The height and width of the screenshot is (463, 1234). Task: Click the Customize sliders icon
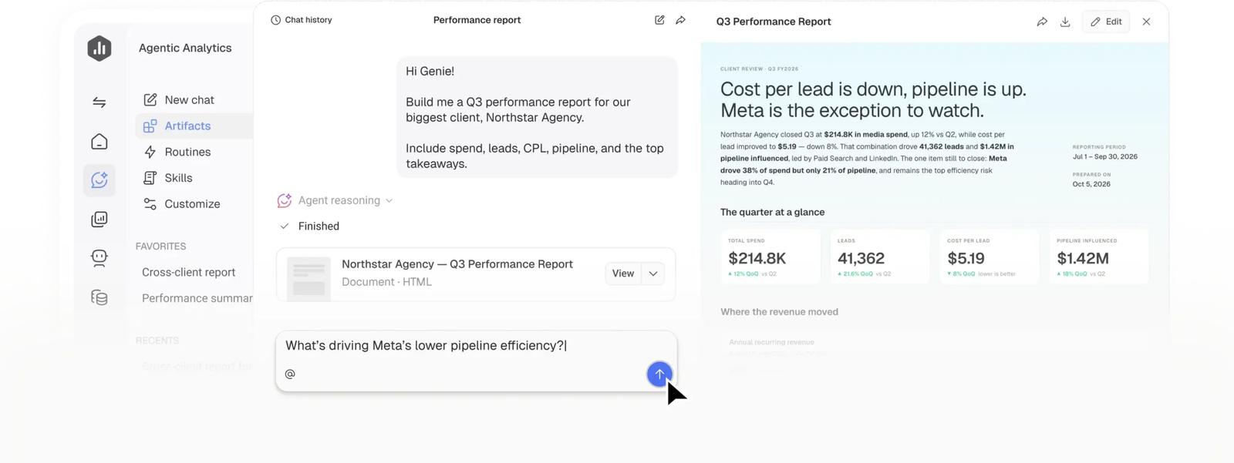click(x=150, y=204)
